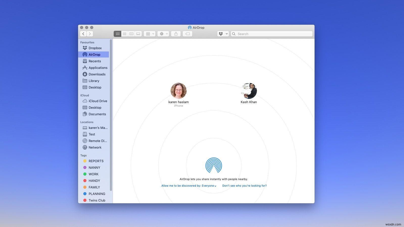Switch to list view in toolbar
404x227 pixels.
coord(125,34)
